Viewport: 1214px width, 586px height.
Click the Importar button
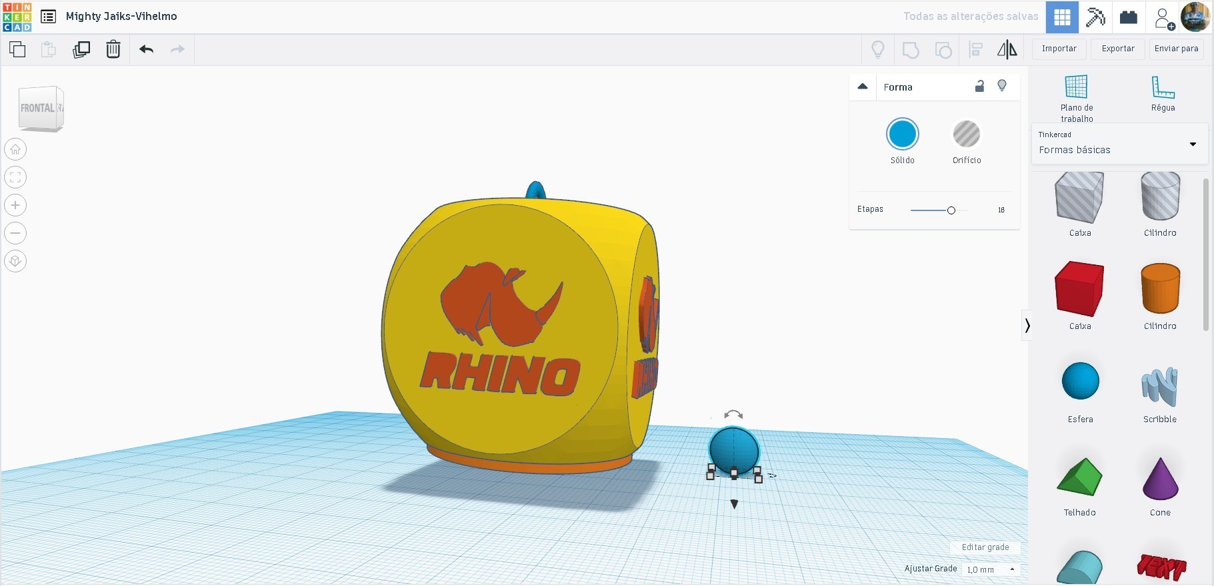tap(1059, 49)
